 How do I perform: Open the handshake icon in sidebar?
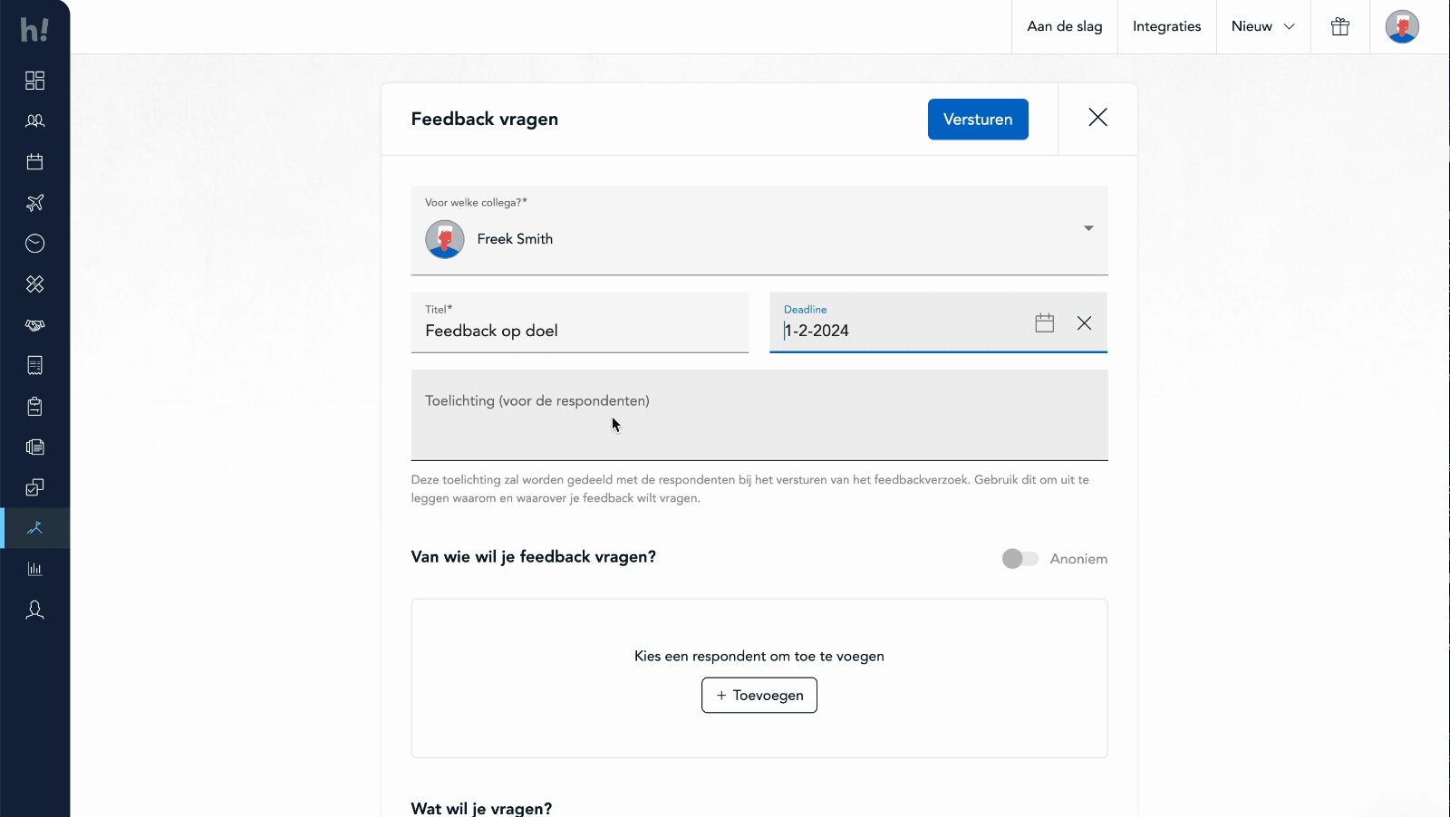coord(34,325)
